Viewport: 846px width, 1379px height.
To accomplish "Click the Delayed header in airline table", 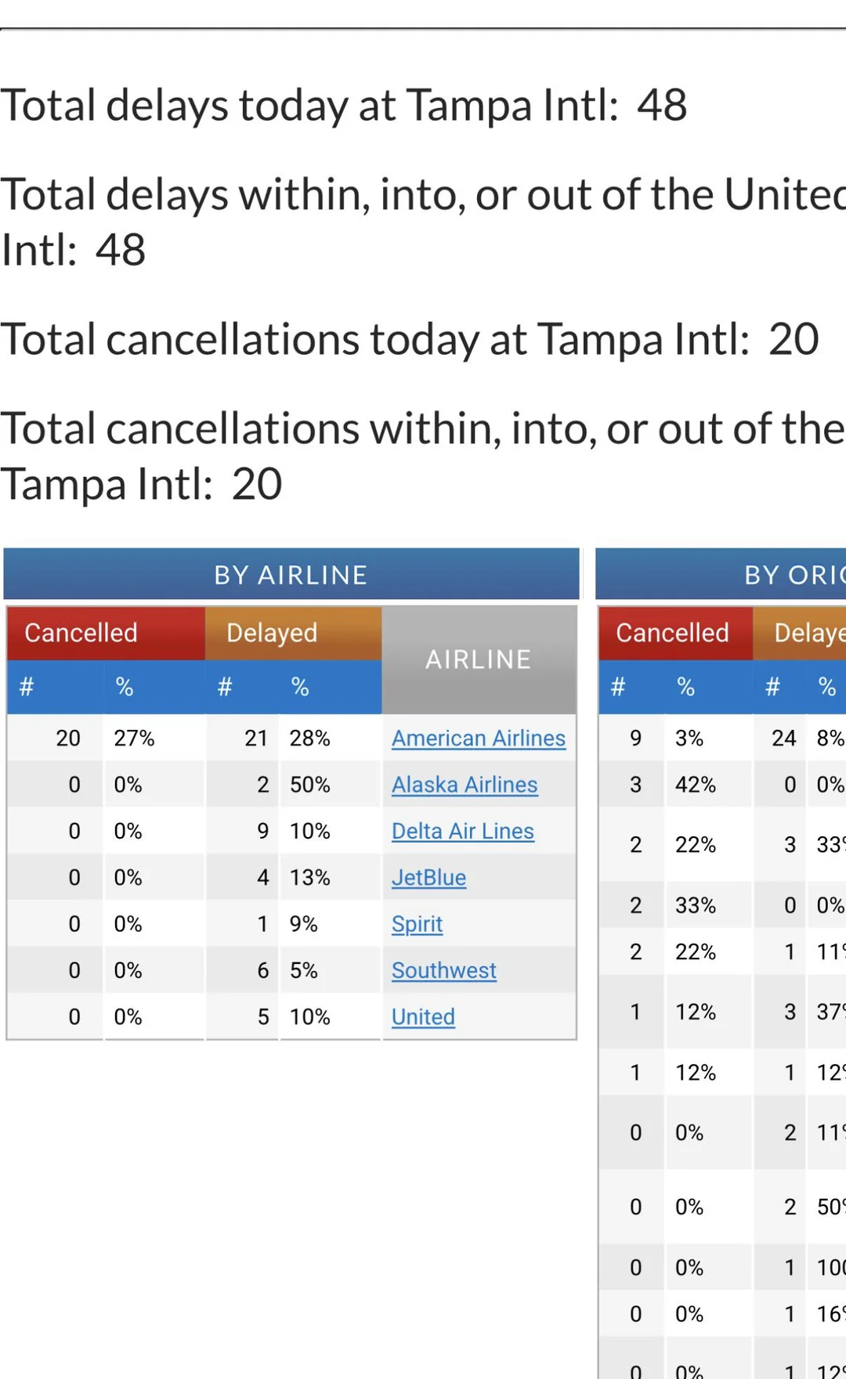I will pyautogui.click(x=272, y=633).
